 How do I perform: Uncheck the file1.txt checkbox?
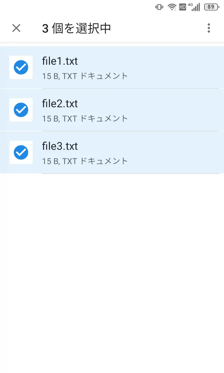pos(21,67)
